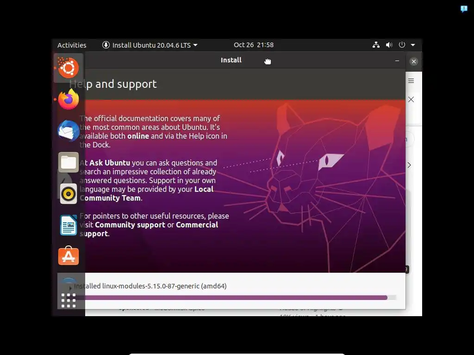
Task: Click right chevron in background window
Action: point(409,165)
